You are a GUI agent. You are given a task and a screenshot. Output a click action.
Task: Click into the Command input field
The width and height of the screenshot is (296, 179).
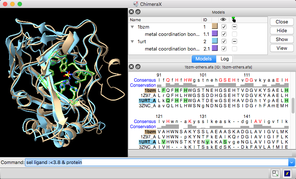click(x=157, y=163)
